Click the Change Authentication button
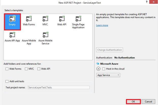 pyautogui.click(x=110, y=50)
